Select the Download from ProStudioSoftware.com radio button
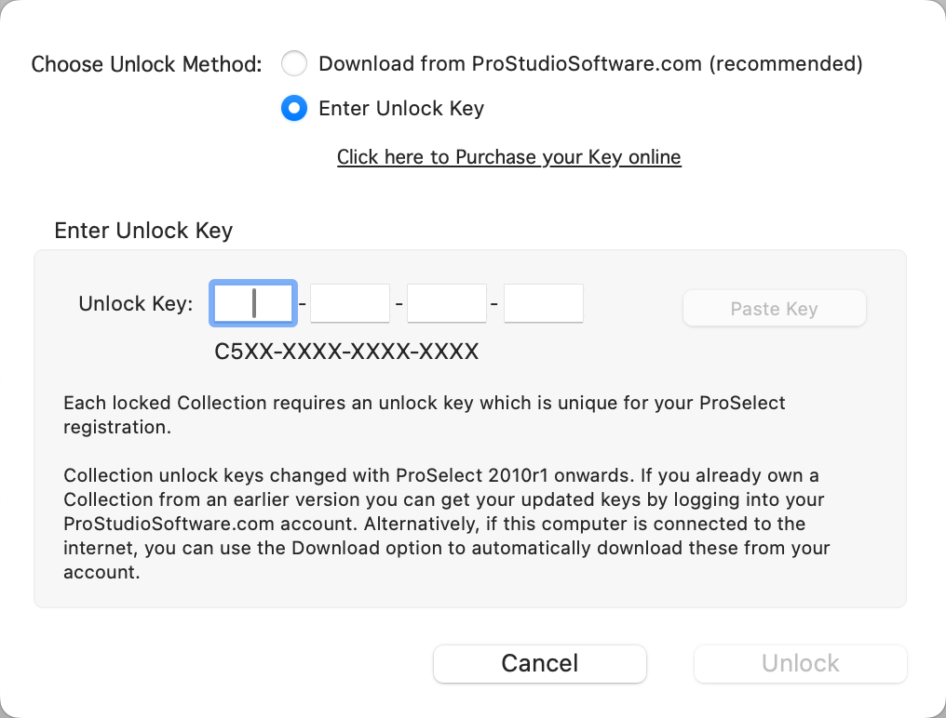This screenshot has height=718, width=946. tap(294, 64)
